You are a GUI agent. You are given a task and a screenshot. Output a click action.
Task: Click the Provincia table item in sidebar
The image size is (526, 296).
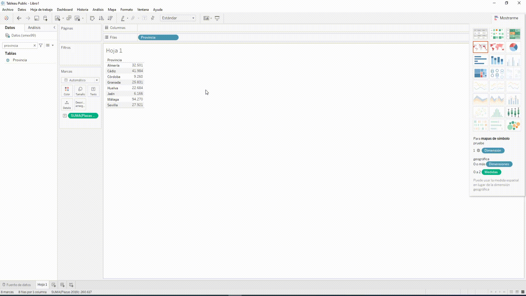(x=19, y=60)
